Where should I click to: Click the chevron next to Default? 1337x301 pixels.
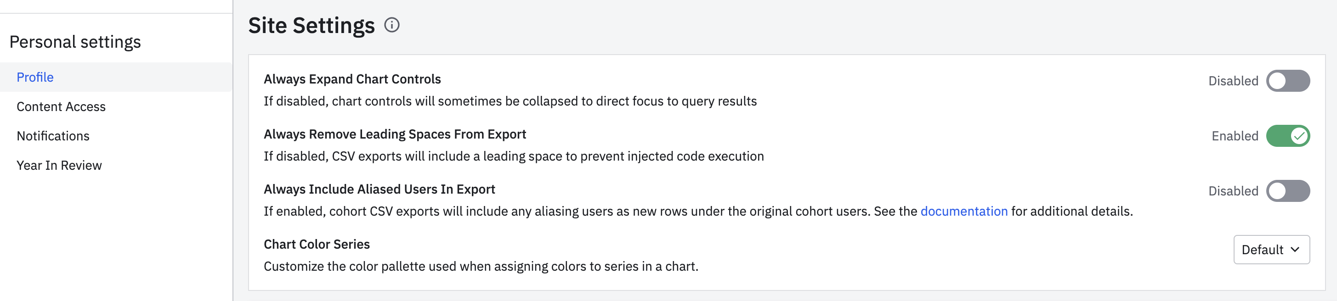coord(1296,249)
